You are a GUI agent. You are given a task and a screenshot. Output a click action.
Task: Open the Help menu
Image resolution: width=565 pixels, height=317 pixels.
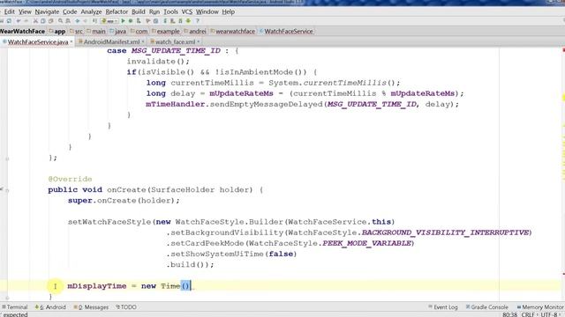pos(228,11)
